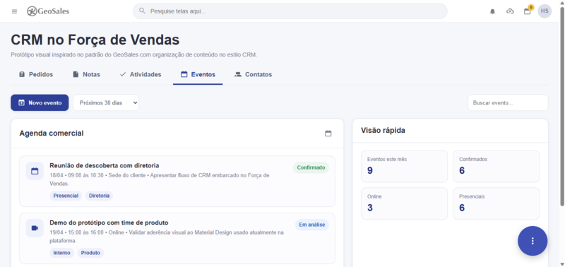Image resolution: width=565 pixels, height=267 pixels.
Task: Focus the Buscar evento search field
Action: [508, 102]
